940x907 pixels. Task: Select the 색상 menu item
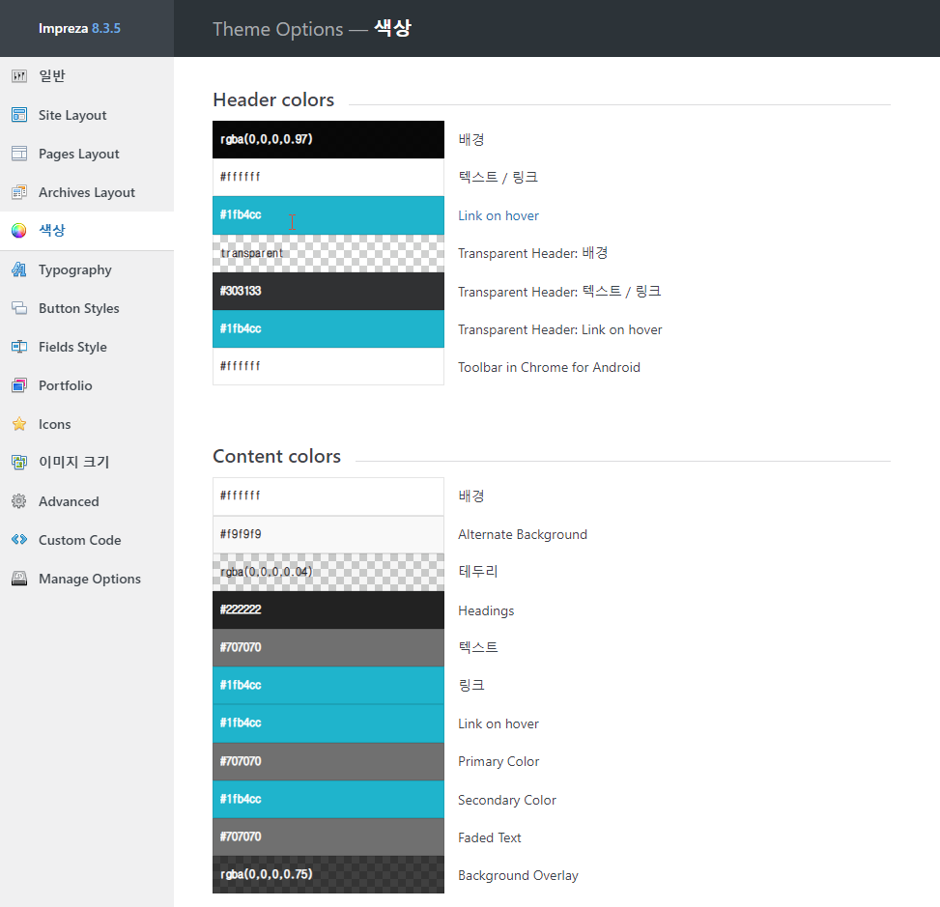pos(87,231)
